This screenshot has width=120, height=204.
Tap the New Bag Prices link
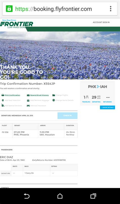(9, 20)
